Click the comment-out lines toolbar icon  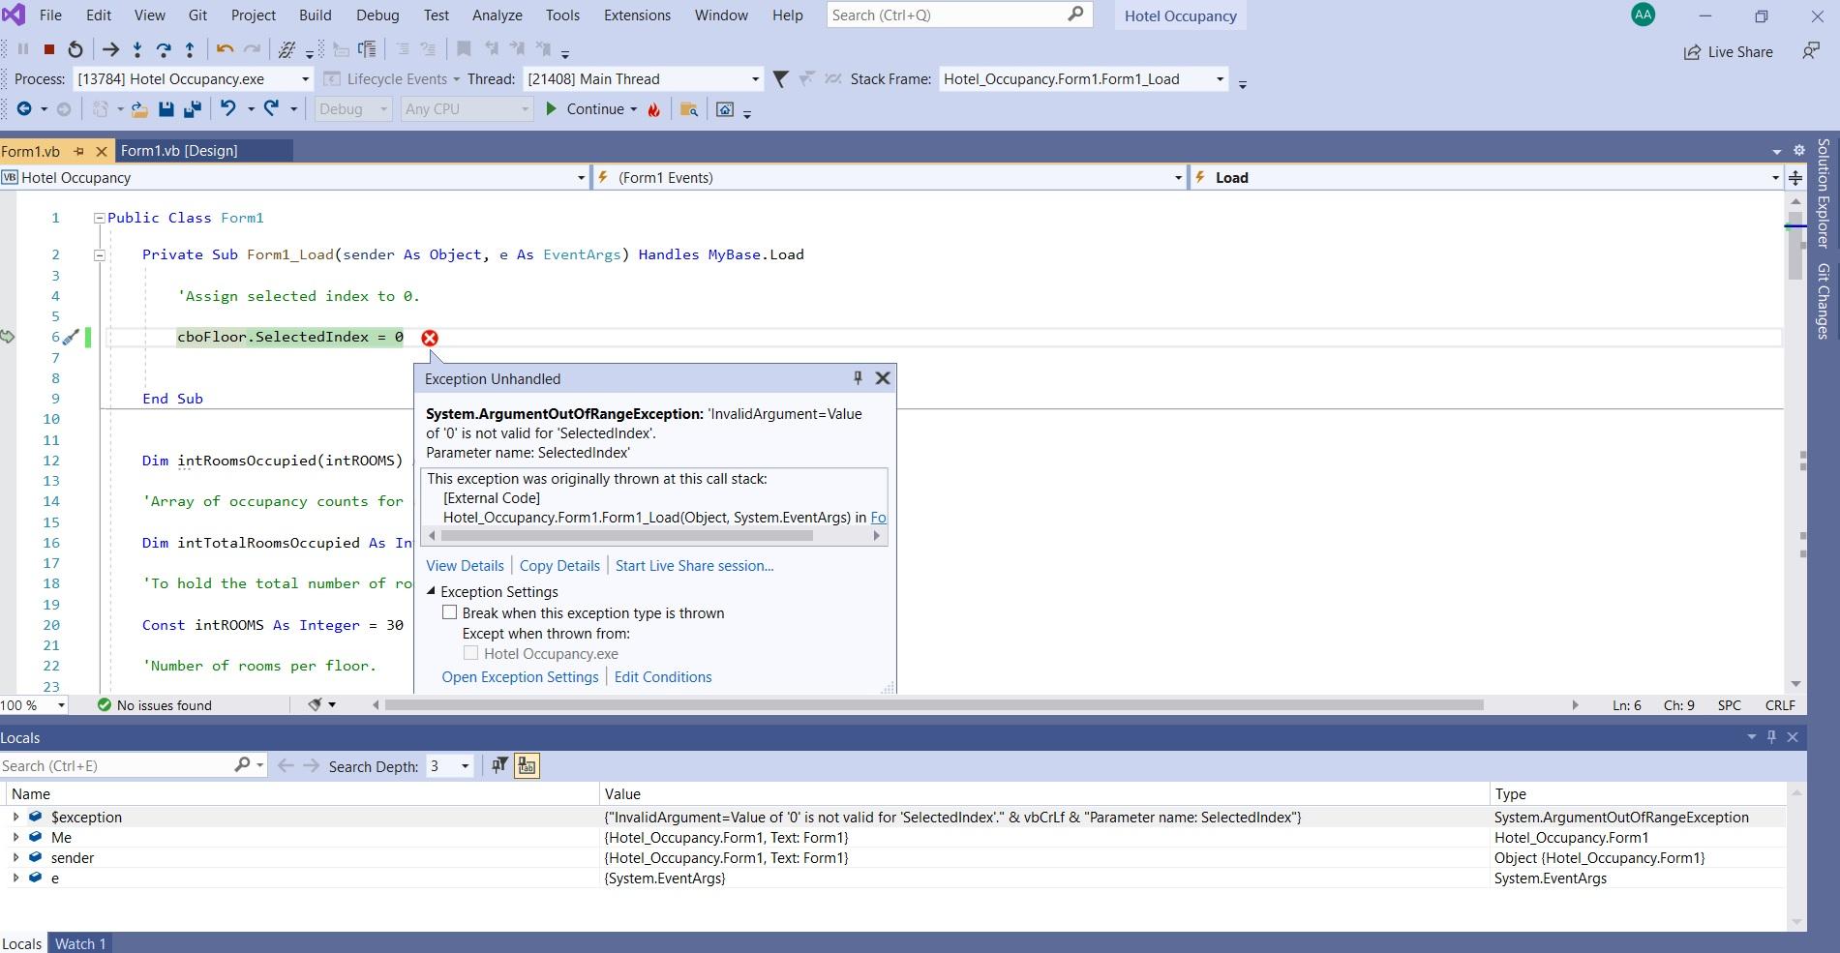tap(403, 49)
